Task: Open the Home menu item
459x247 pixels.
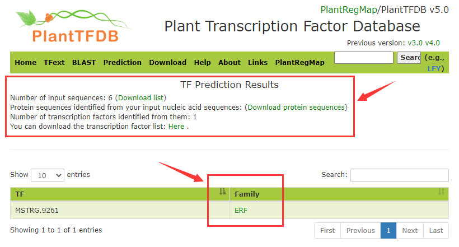Action: (x=25, y=62)
